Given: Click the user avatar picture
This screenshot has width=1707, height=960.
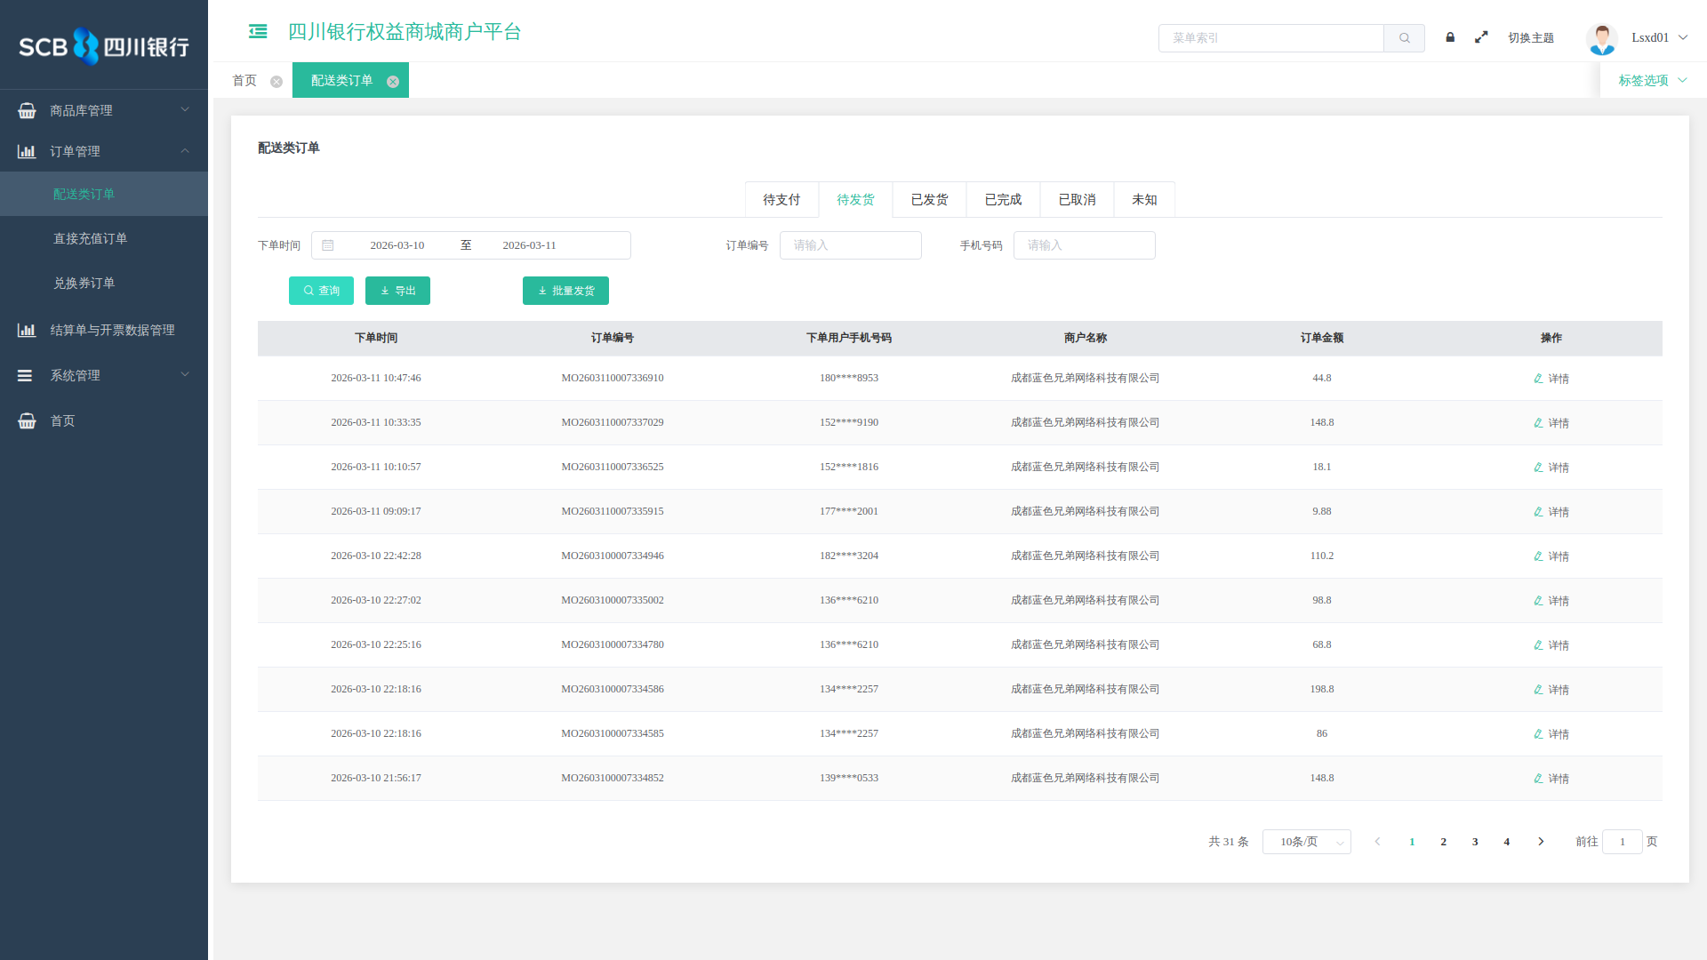Looking at the screenshot, I should (x=1601, y=38).
